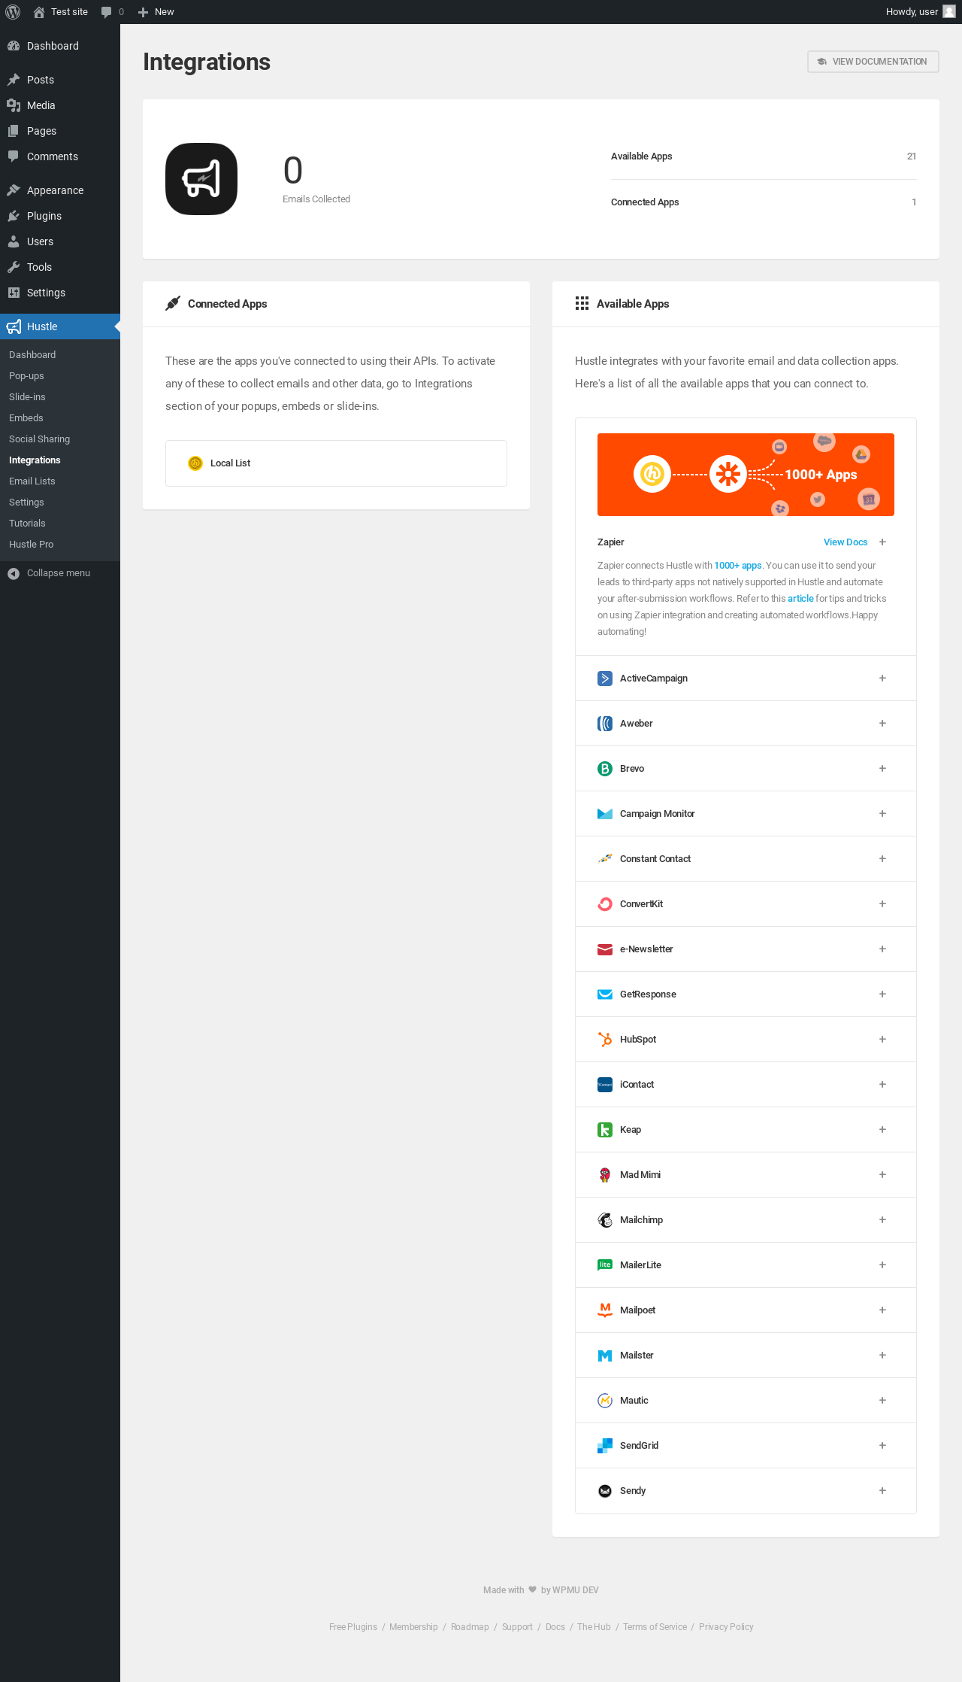Connect ActiveCampaign with its plus icon

[882, 679]
